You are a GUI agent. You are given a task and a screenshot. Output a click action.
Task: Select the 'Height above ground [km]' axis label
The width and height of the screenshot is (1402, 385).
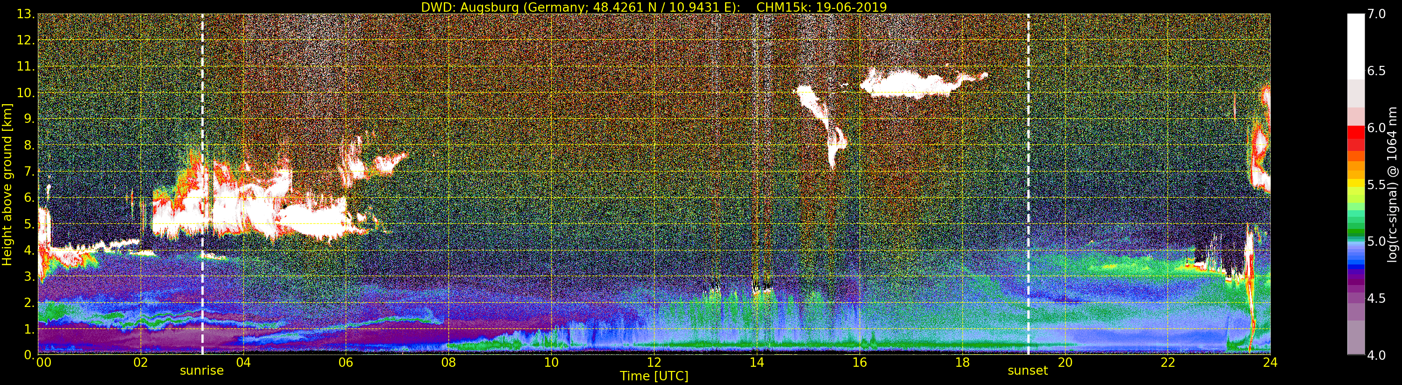[x=7, y=185]
